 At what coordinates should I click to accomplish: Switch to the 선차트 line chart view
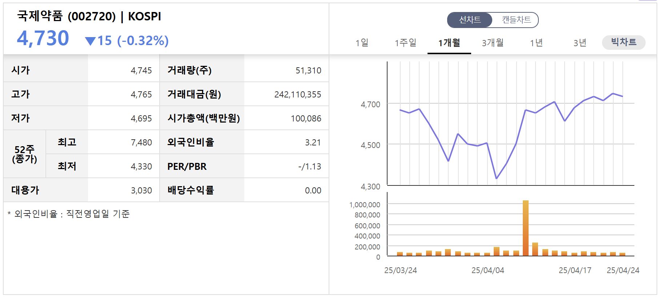tap(470, 20)
